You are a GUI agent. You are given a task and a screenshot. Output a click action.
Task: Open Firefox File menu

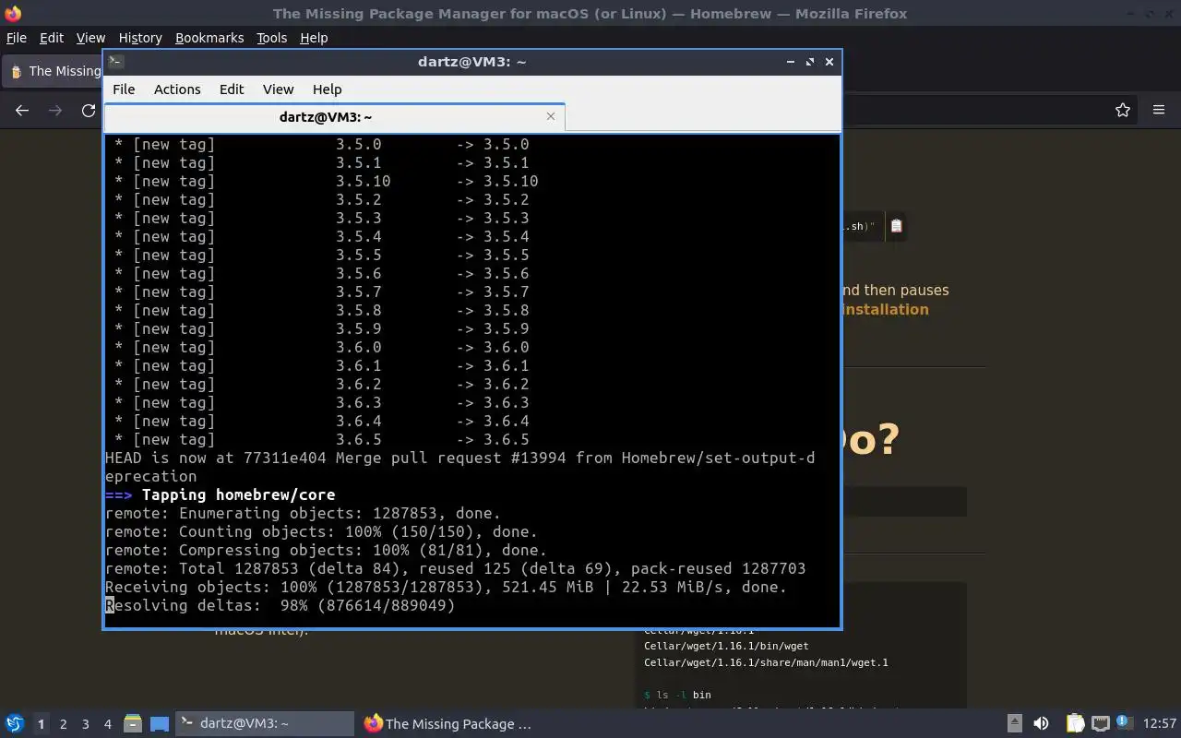(17, 38)
